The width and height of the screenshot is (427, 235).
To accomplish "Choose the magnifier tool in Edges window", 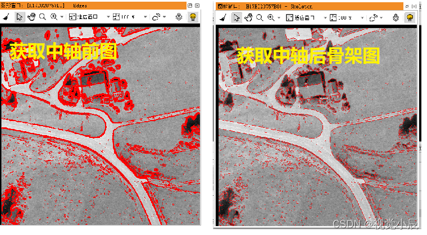I will coord(43,17).
